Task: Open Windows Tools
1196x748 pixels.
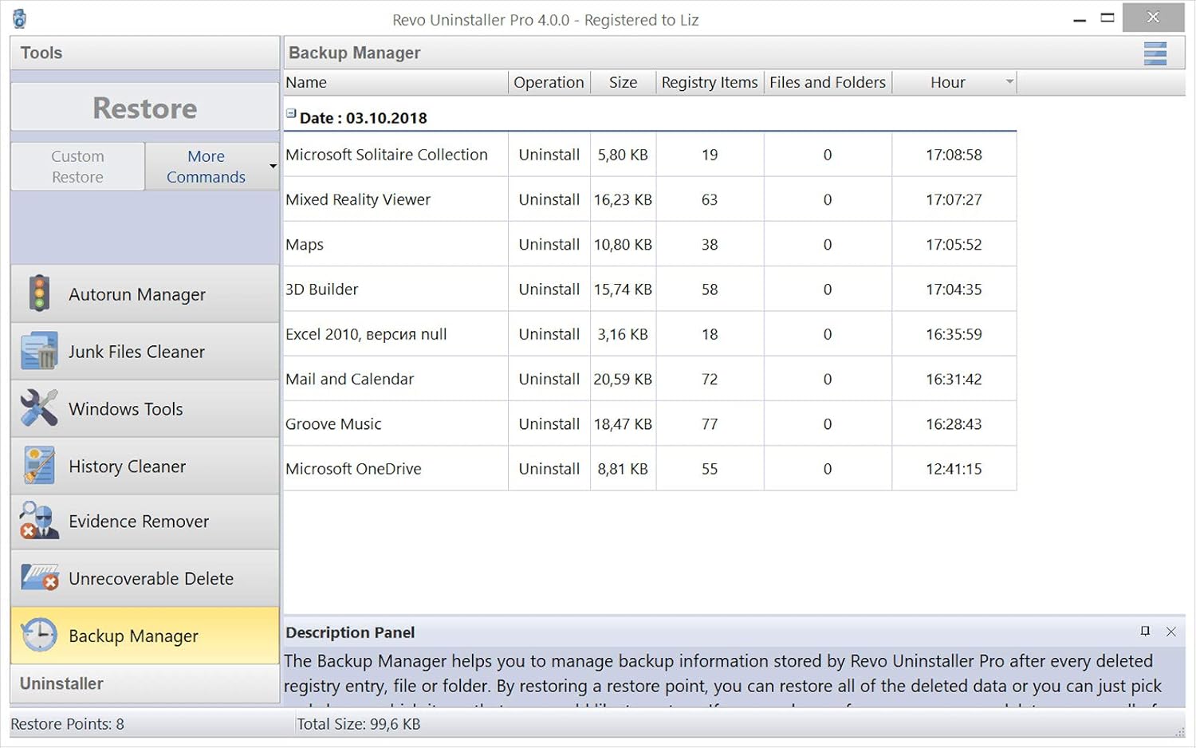Action: (x=144, y=409)
